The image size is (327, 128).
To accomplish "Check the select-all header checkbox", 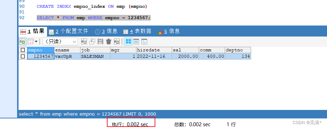I will [23, 50].
